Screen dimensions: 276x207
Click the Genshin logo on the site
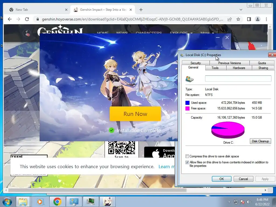[60, 29]
